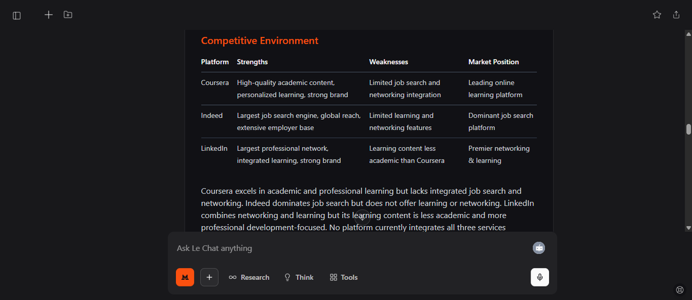Viewport: 692px width, 300px height.
Task: Toggle Think mode
Action: 299,277
